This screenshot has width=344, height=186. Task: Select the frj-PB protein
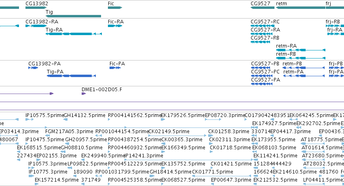pyautogui.click(x=336, y=64)
